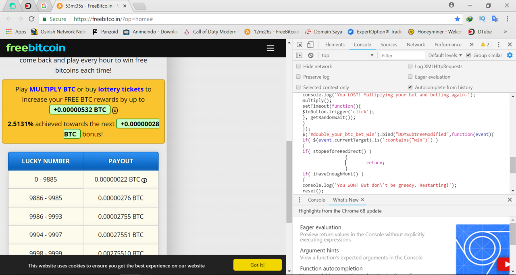Enable the Hide network checkbox
The image size is (516, 275).
tap(298, 66)
